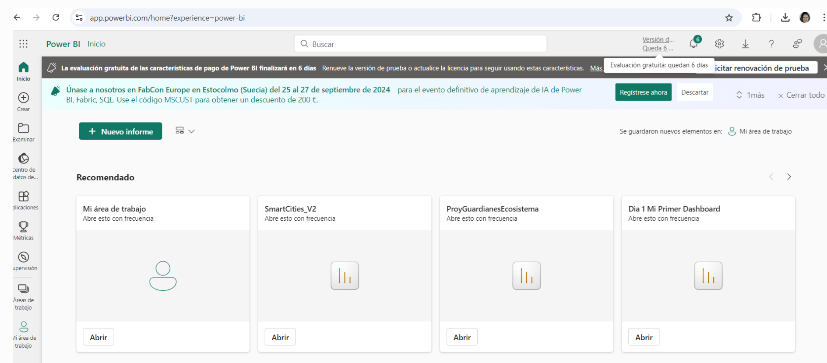Screen dimensions: 827x363
Task: Click the Más link in trial banner
Action: [x=596, y=68]
